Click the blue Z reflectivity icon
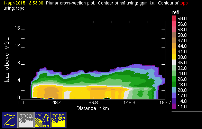 10,120
